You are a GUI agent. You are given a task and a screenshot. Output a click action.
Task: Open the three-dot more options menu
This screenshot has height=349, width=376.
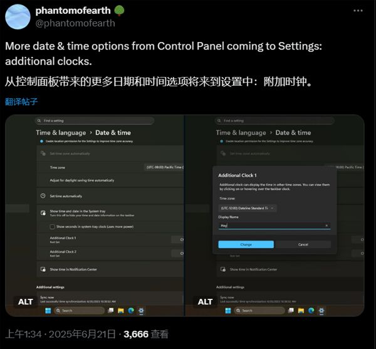coord(358,11)
